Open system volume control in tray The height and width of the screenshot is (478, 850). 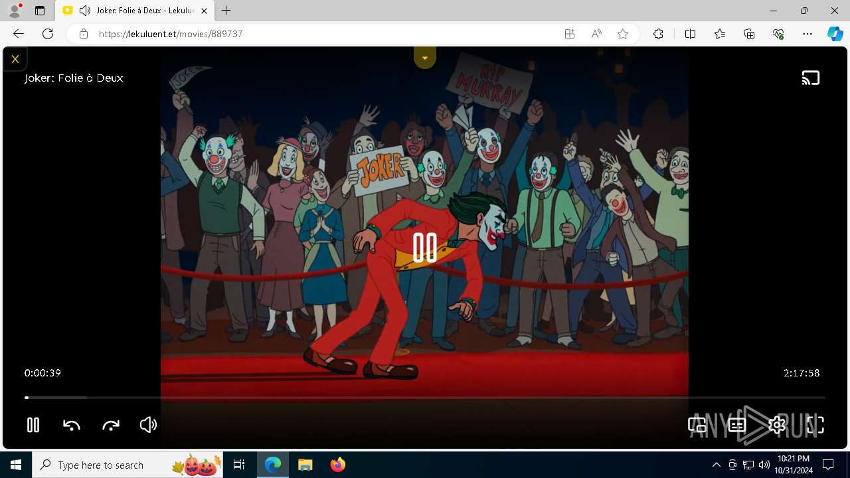pos(764,465)
